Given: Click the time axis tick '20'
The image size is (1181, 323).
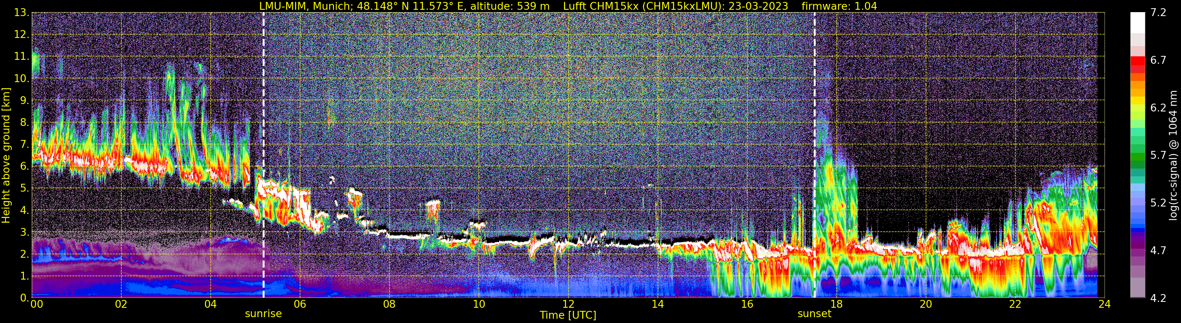Looking at the screenshot, I should (x=926, y=304).
